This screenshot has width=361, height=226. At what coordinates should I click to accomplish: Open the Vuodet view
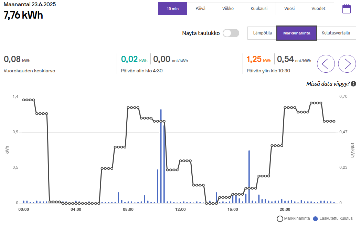click(318, 9)
